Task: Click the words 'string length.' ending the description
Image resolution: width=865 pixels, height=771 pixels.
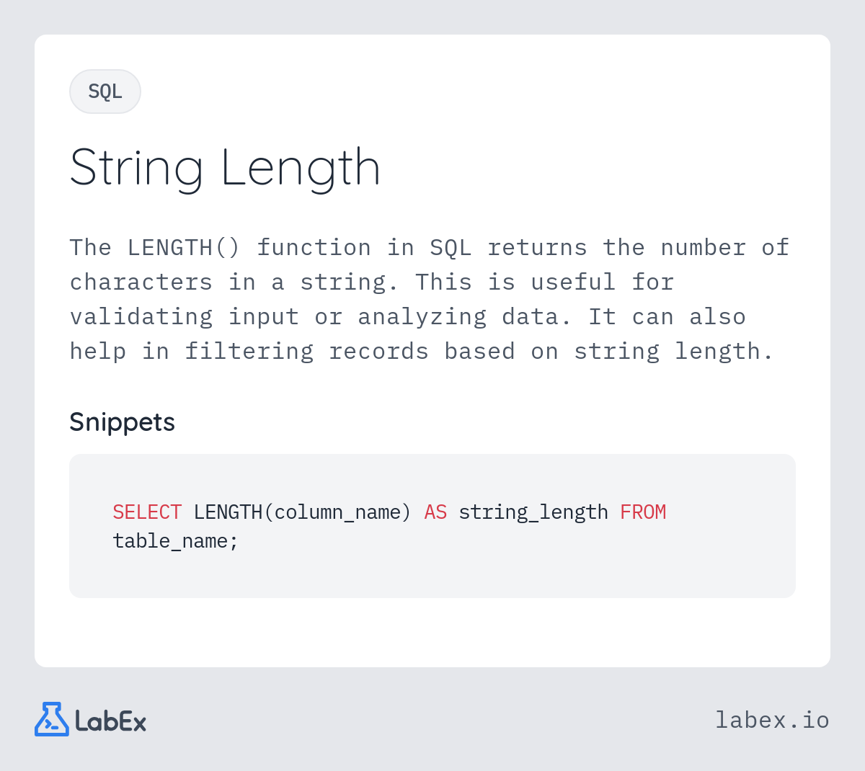Action: coord(674,352)
